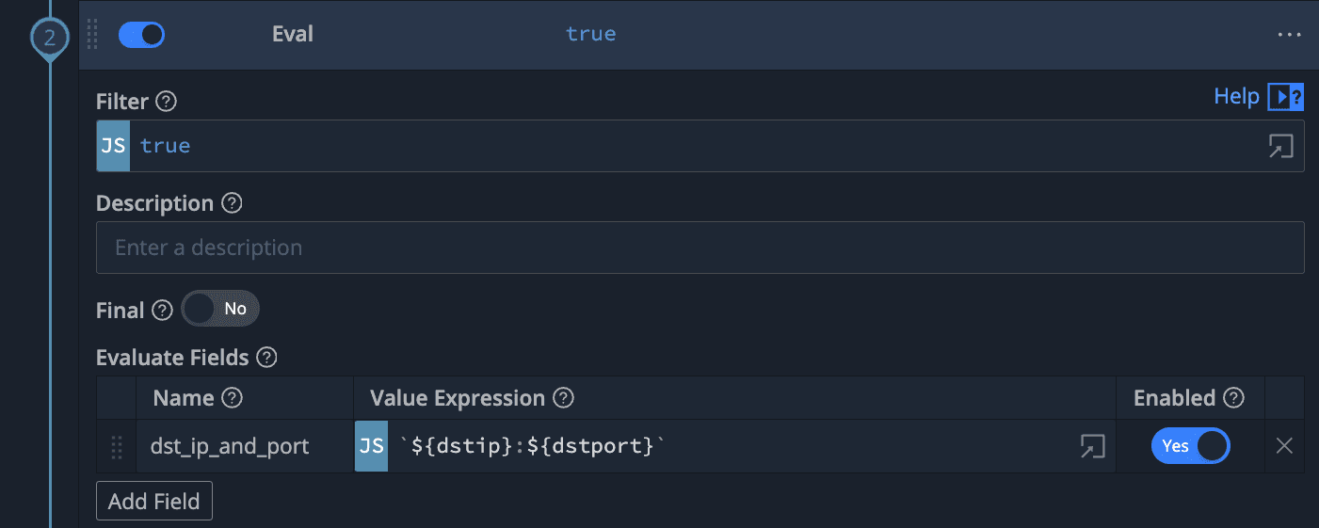1319x528 pixels.
Task: Expand the Filter expression editor icon
Action: 1280,146
